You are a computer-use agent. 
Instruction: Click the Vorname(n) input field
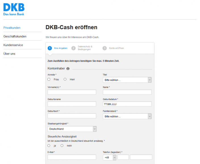coord(72,92)
